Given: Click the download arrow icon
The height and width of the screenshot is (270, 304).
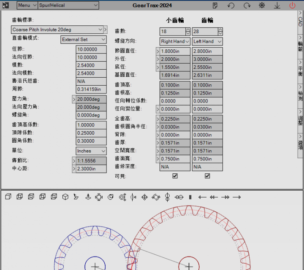Looking at the screenshot, I should [277, 5].
